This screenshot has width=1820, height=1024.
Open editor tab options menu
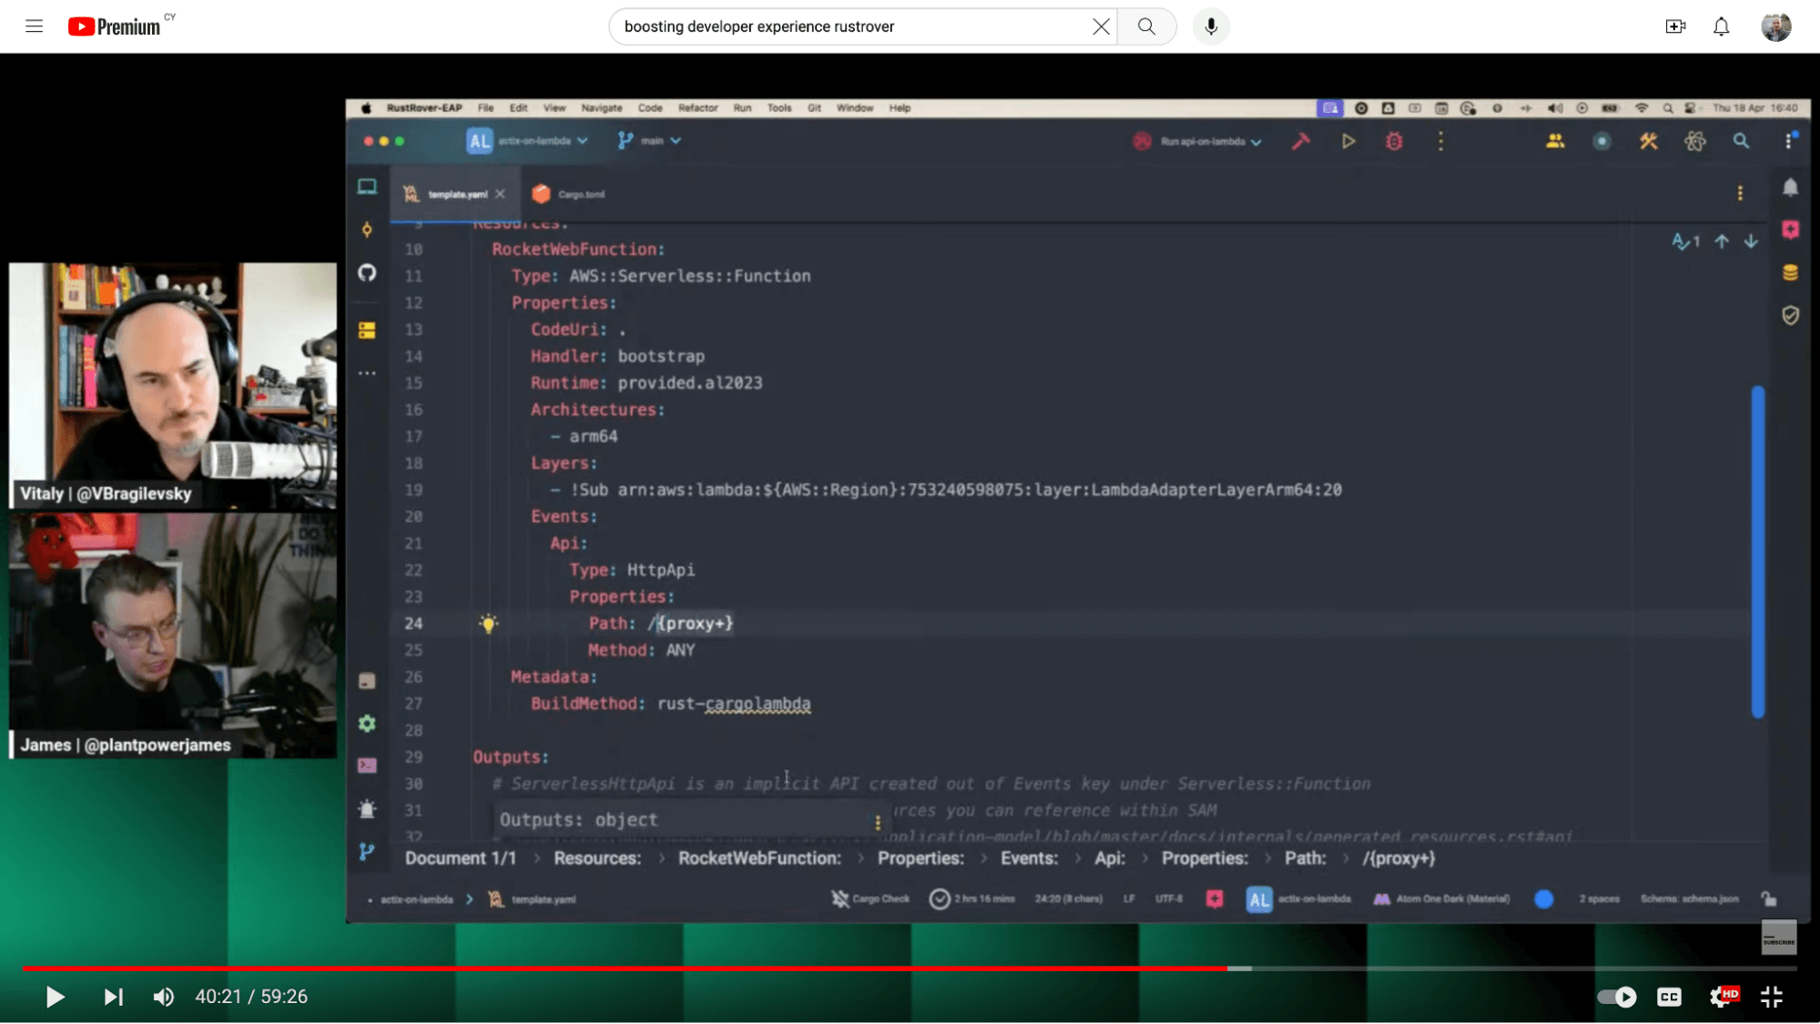click(1740, 193)
